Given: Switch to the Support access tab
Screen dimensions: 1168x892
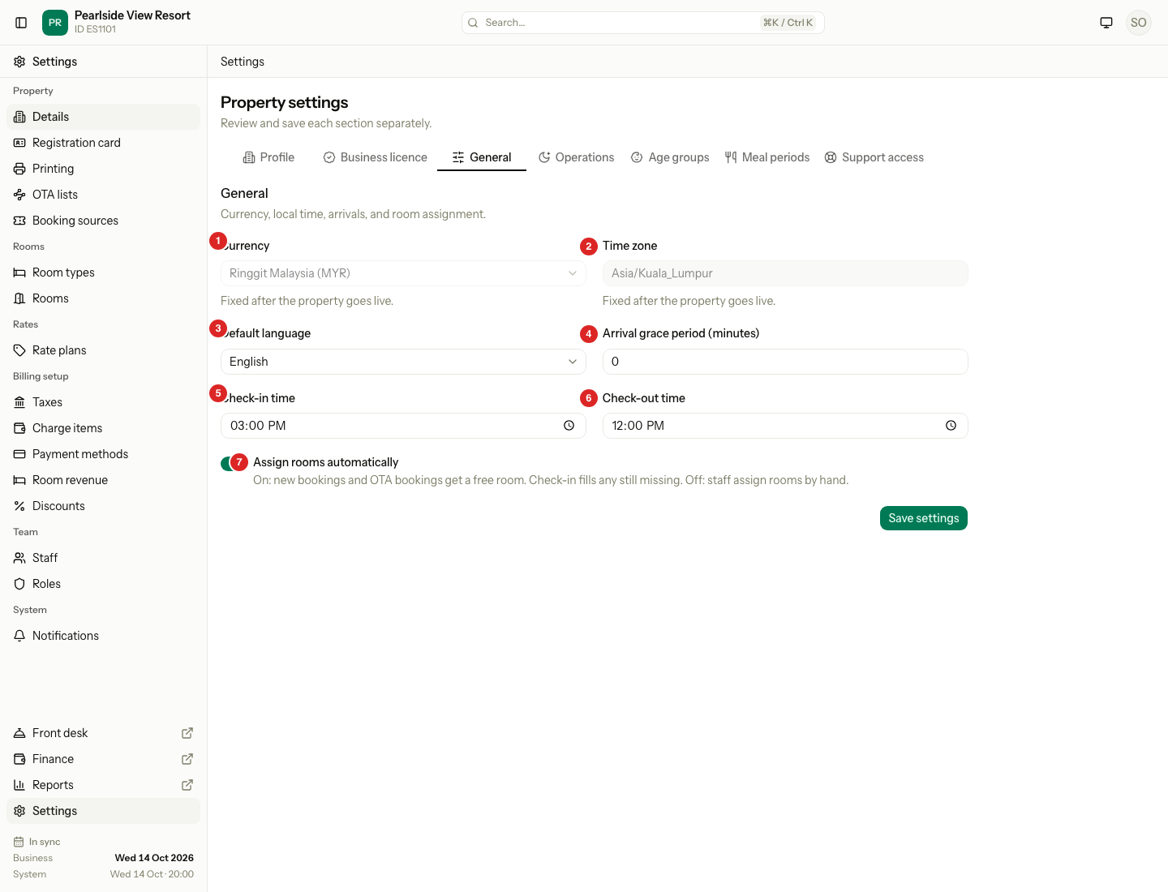Looking at the screenshot, I should click(874, 157).
